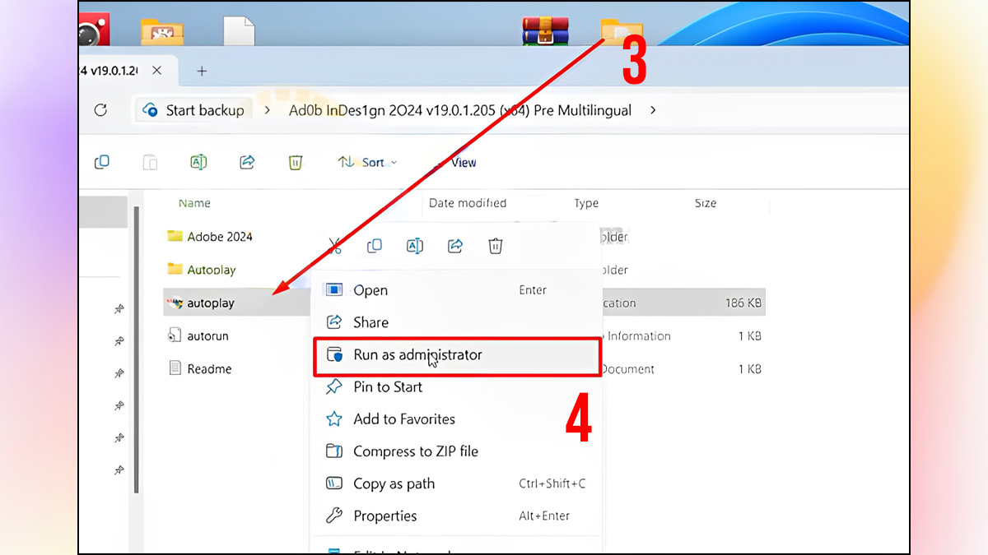988x555 pixels.
Task: Choose Add to Favorites
Action: coord(456,419)
